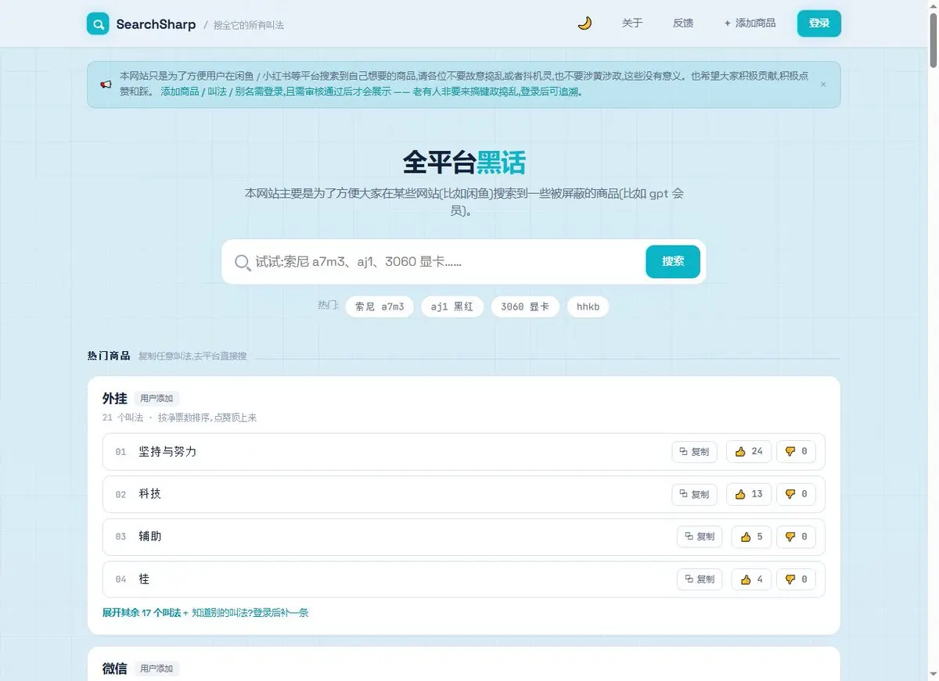
Task: Select the hhkb hot tag
Action: [588, 307]
